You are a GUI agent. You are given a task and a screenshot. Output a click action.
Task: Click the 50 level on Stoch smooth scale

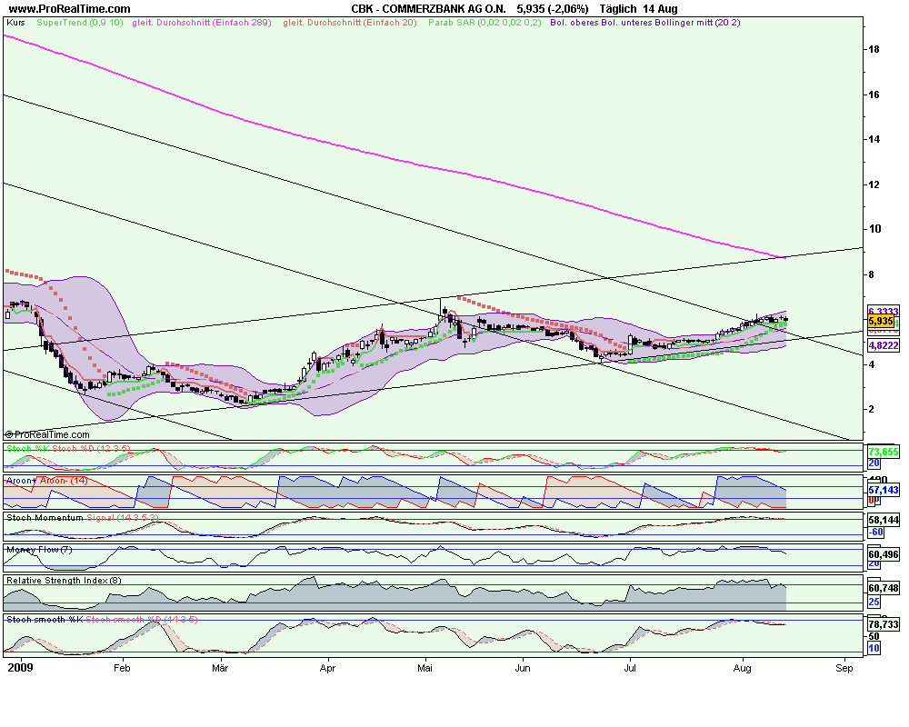874,636
